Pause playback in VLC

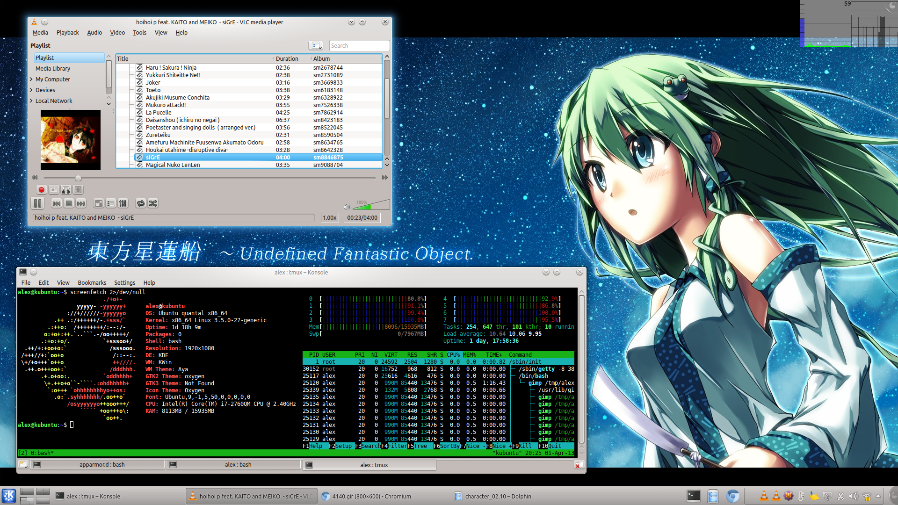coord(37,203)
